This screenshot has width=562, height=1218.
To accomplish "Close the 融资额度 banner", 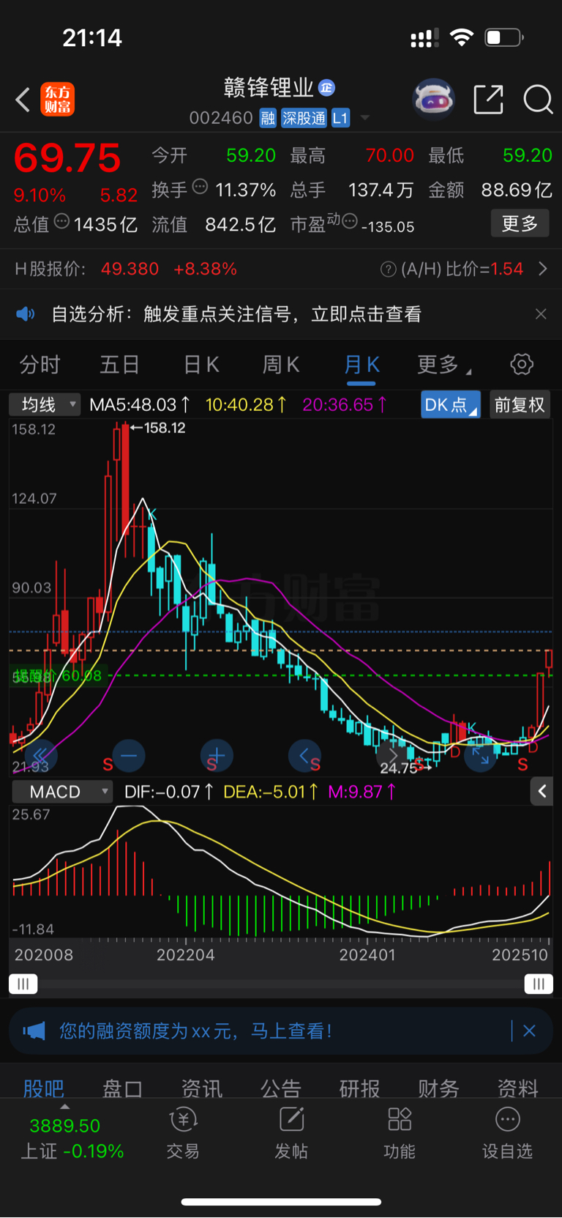I will coord(529,1031).
